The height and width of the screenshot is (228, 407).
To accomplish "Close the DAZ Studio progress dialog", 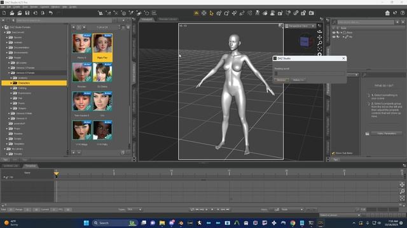I will pyautogui.click(x=343, y=58).
